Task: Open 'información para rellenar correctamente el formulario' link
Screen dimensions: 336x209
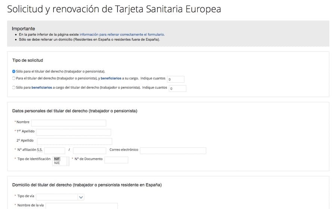Action: (x=122, y=34)
